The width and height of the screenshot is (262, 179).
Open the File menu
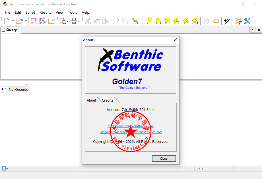click(x=7, y=12)
